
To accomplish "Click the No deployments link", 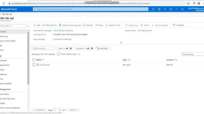I will tap(145, 30).
